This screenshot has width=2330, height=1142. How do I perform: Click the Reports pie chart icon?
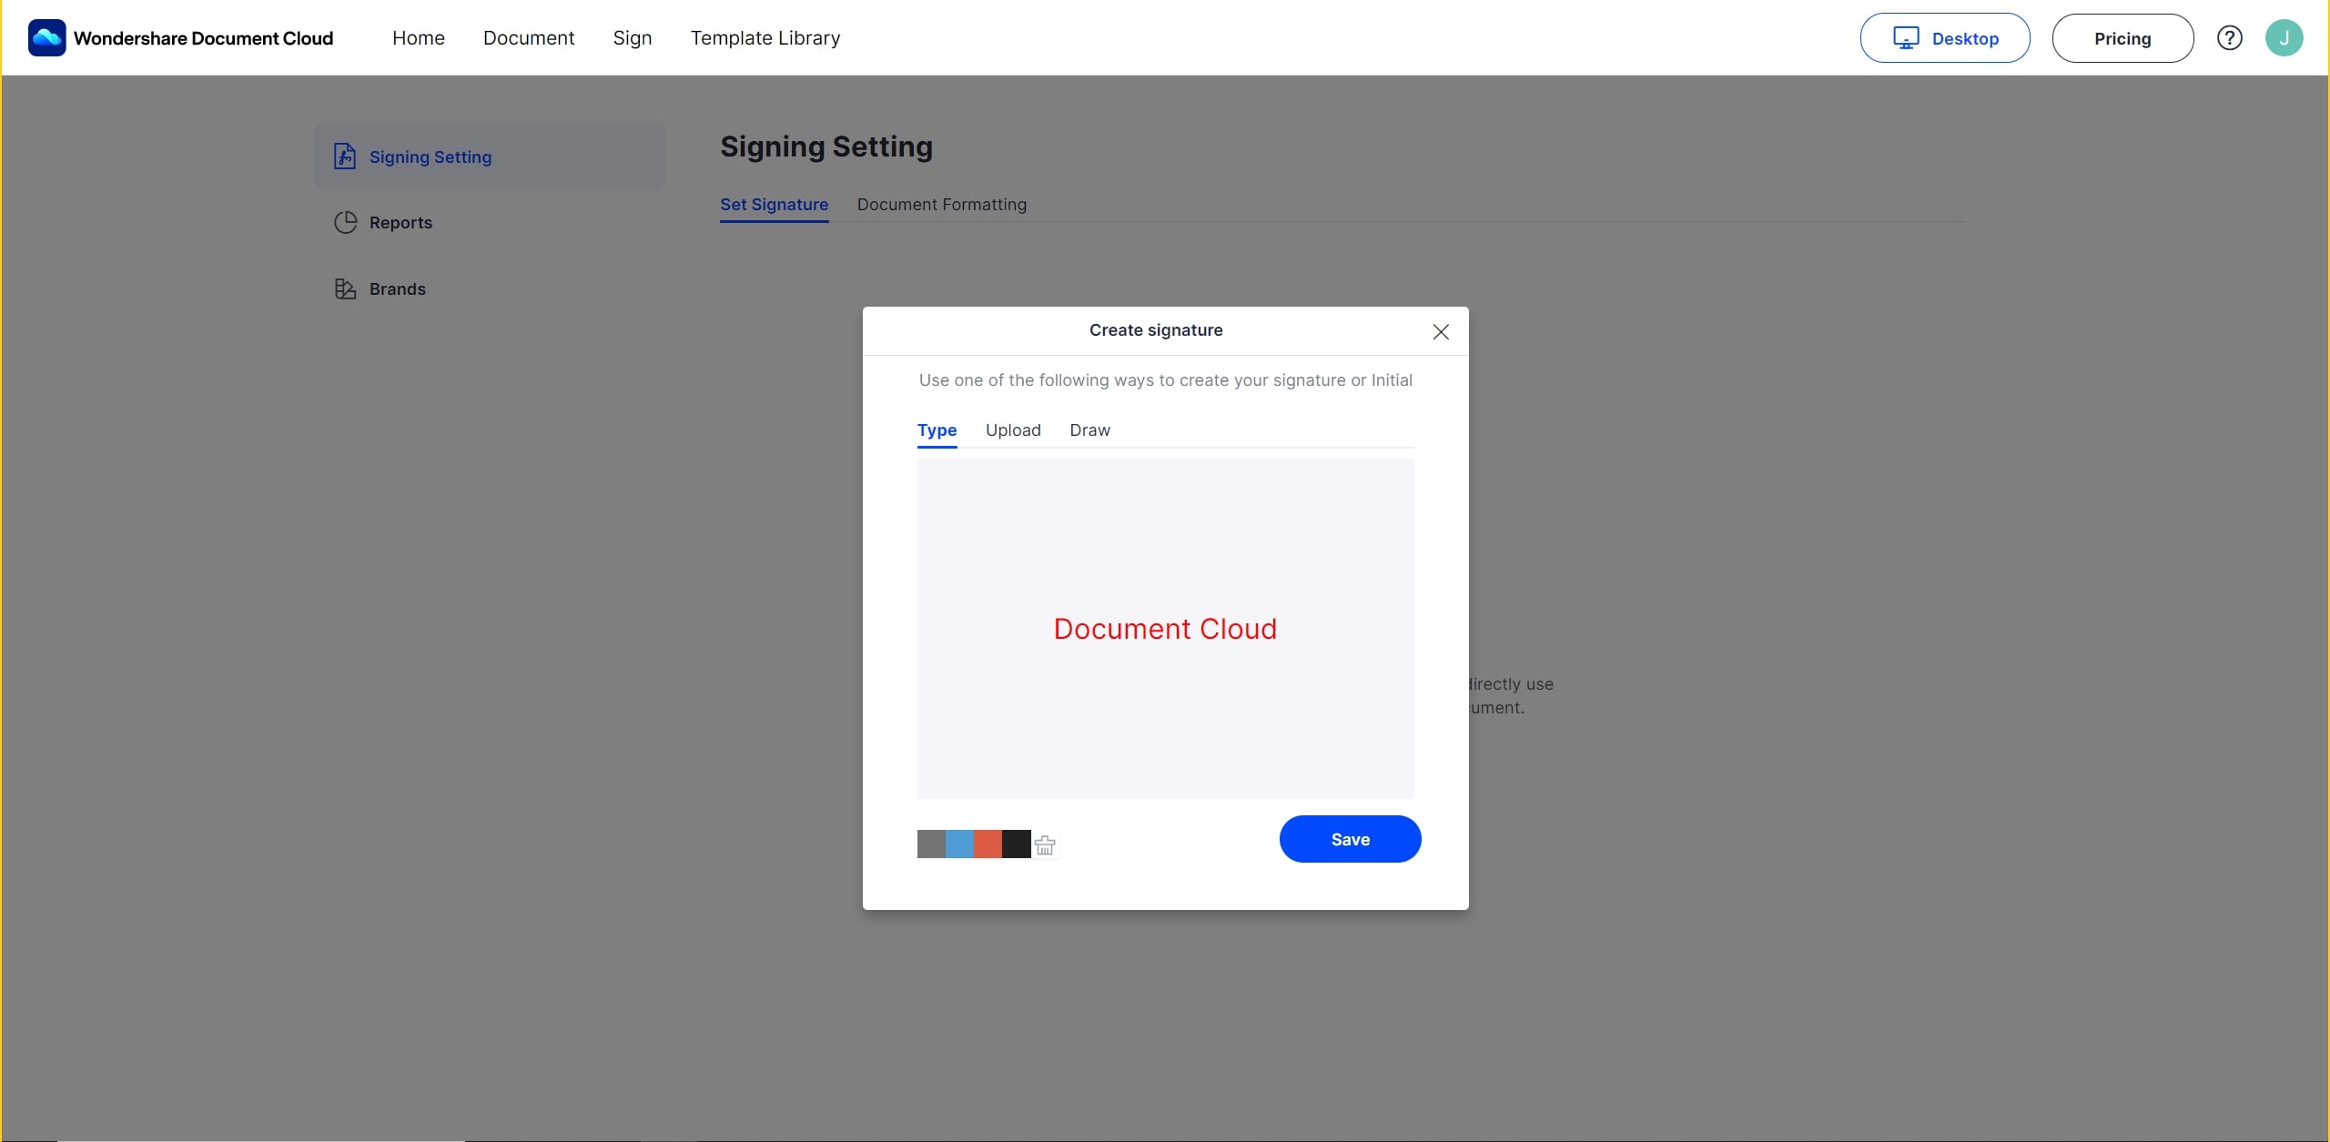(x=345, y=223)
